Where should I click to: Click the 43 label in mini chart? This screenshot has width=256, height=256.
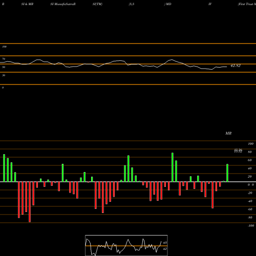(165, 243)
